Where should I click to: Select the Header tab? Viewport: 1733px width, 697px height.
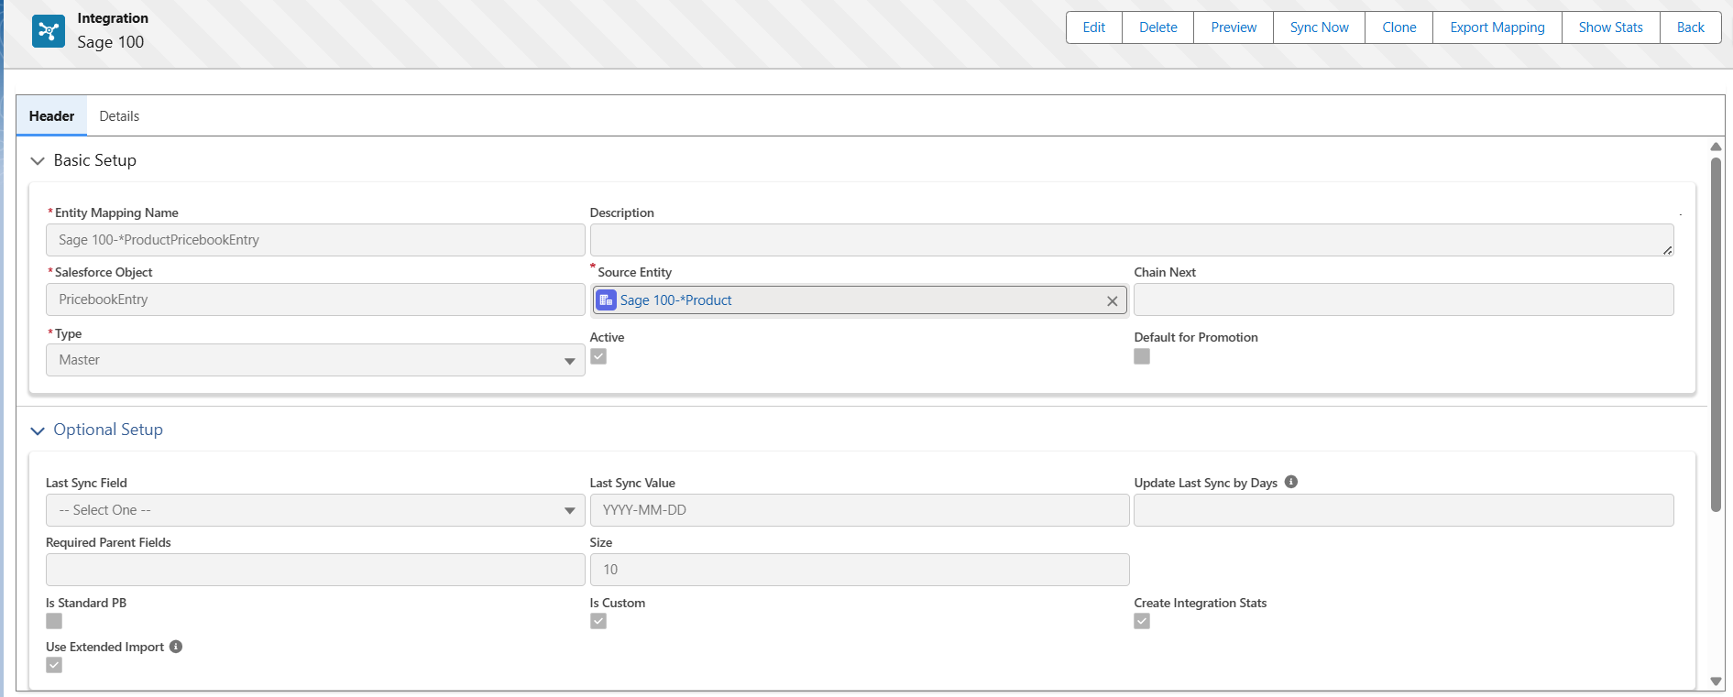51,116
